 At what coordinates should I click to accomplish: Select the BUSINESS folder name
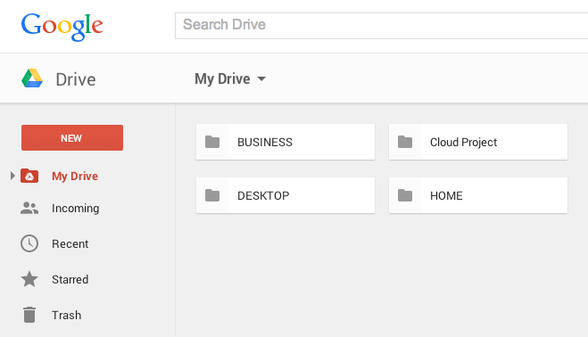click(265, 143)
